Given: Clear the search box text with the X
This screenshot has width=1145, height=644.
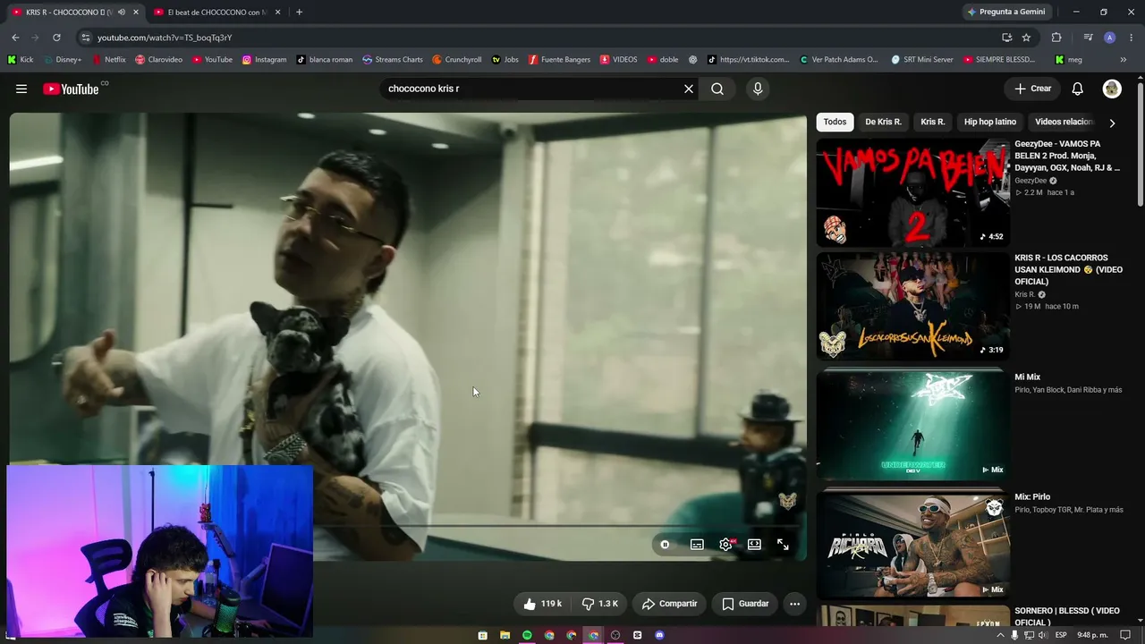Looking at the screenshot, I should pyautogui.click(x=689, y=89).
